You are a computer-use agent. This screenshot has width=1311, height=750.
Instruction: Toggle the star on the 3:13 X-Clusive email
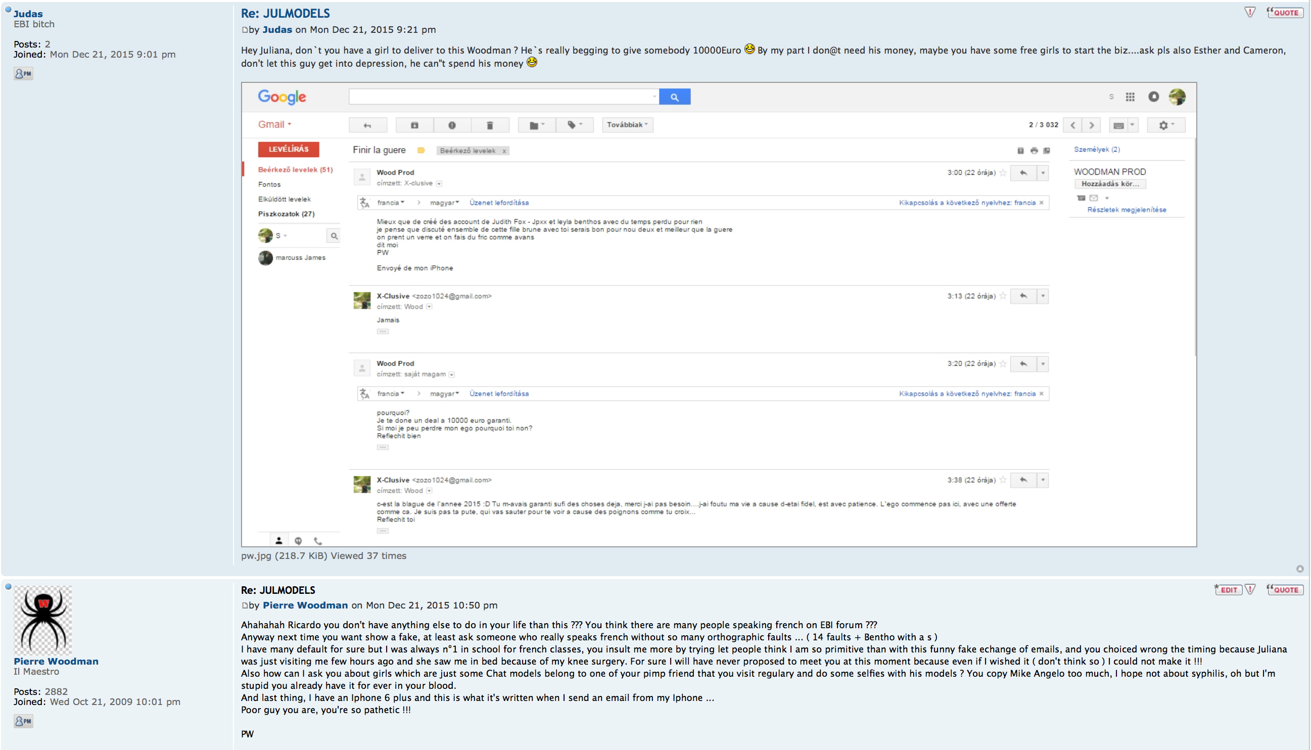(x=1002, y=296)
